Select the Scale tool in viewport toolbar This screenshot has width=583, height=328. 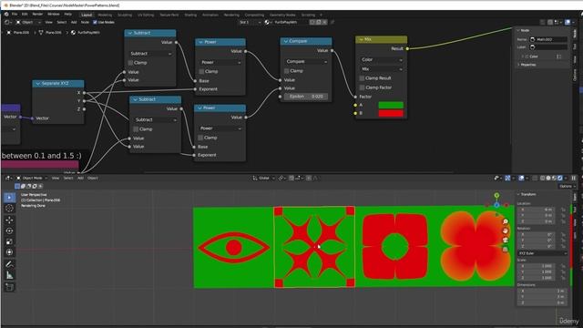pos(9,241)
